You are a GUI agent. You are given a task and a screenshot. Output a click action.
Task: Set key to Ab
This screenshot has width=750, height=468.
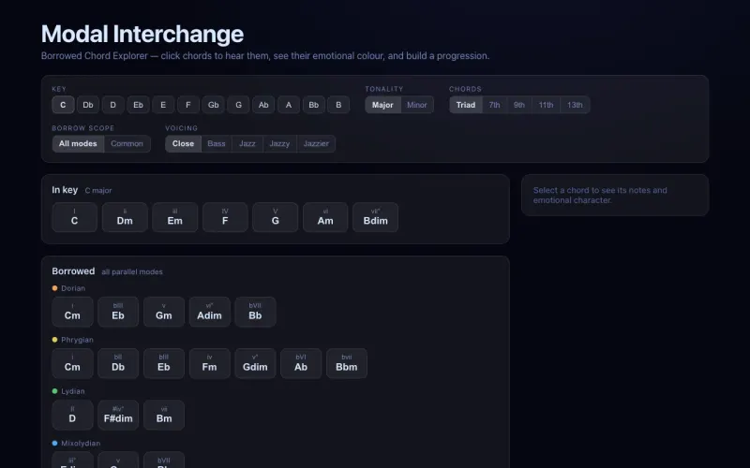[263, 105]
